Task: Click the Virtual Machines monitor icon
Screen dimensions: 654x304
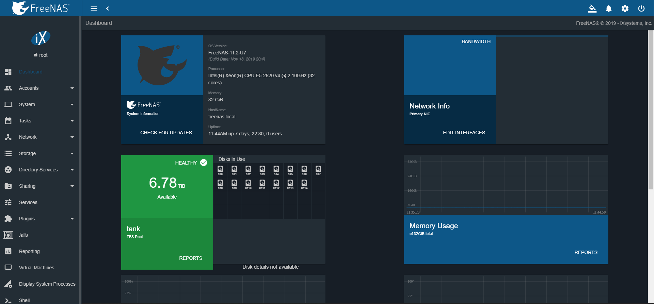Action: (8, 268)
